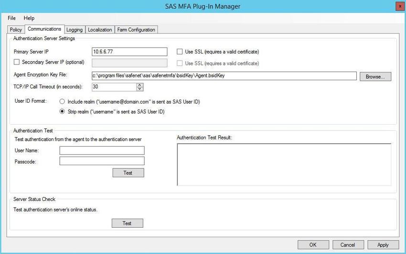Screen dimensions: 406x254
Task: Open the Localization tab
Action: click(x=100, y=30)
